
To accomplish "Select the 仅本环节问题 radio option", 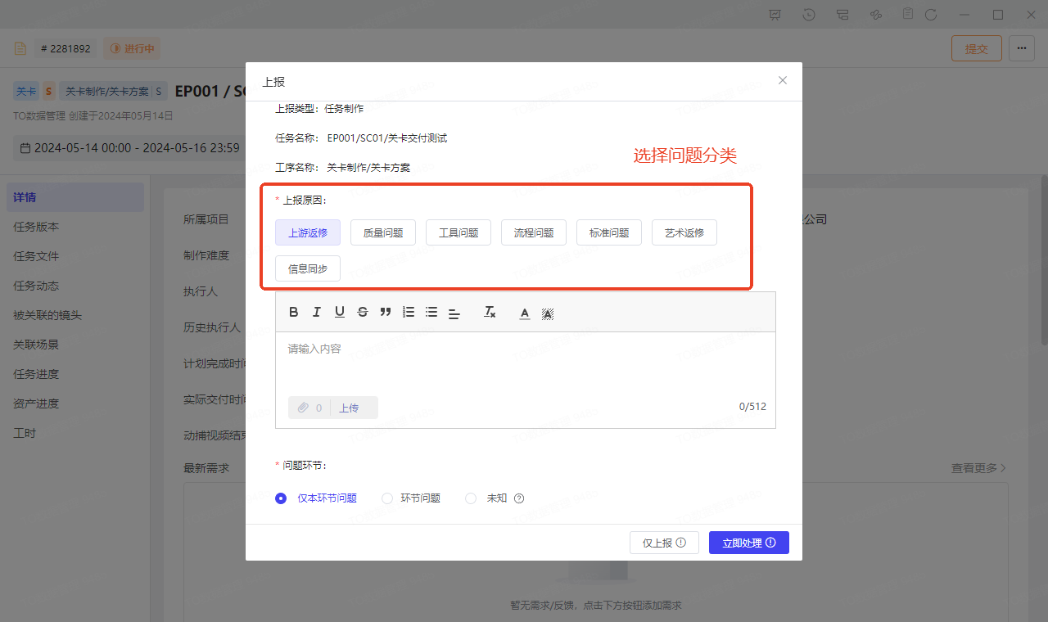I will tap(281, 498).
